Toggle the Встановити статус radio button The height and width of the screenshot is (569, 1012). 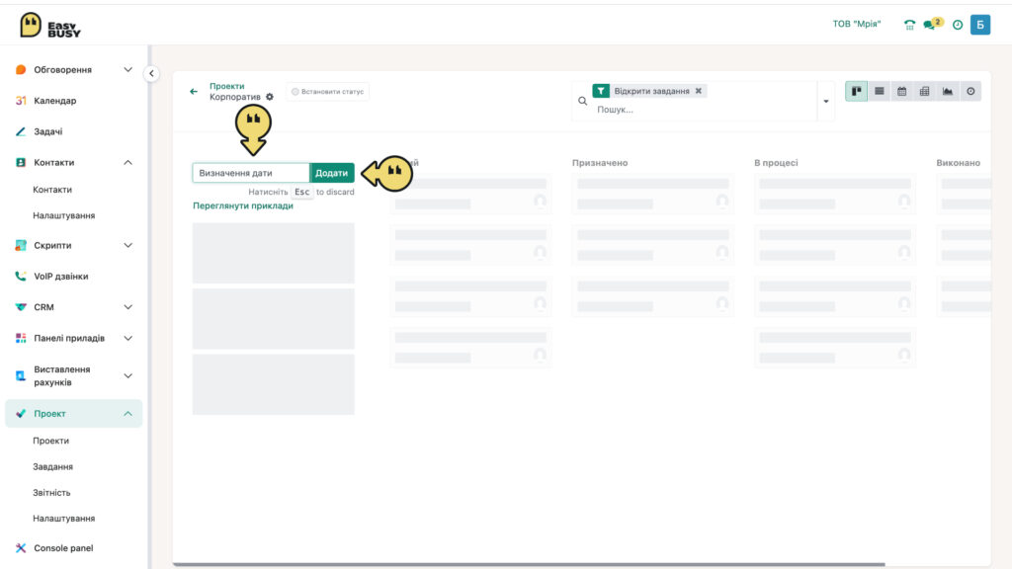tap(295, 92)
